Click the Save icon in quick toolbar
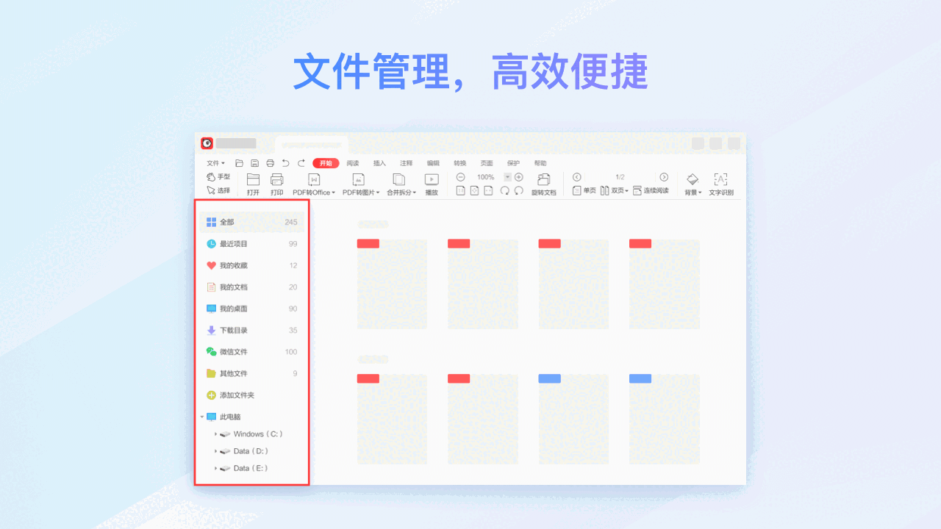Image resolution: width=941 pixels, height=529 pixels. pyautogui.click(x=254, y=163)
